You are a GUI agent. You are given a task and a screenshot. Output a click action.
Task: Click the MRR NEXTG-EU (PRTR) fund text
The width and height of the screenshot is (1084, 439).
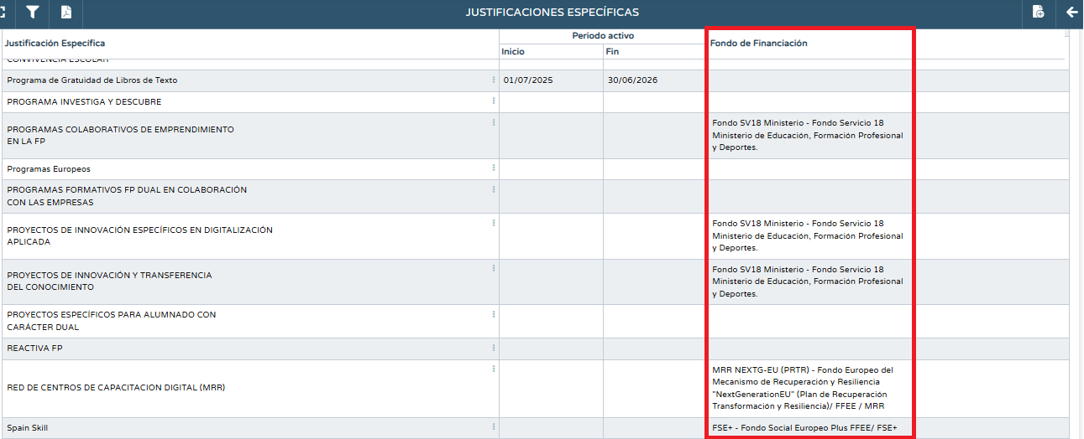[803, 388]
